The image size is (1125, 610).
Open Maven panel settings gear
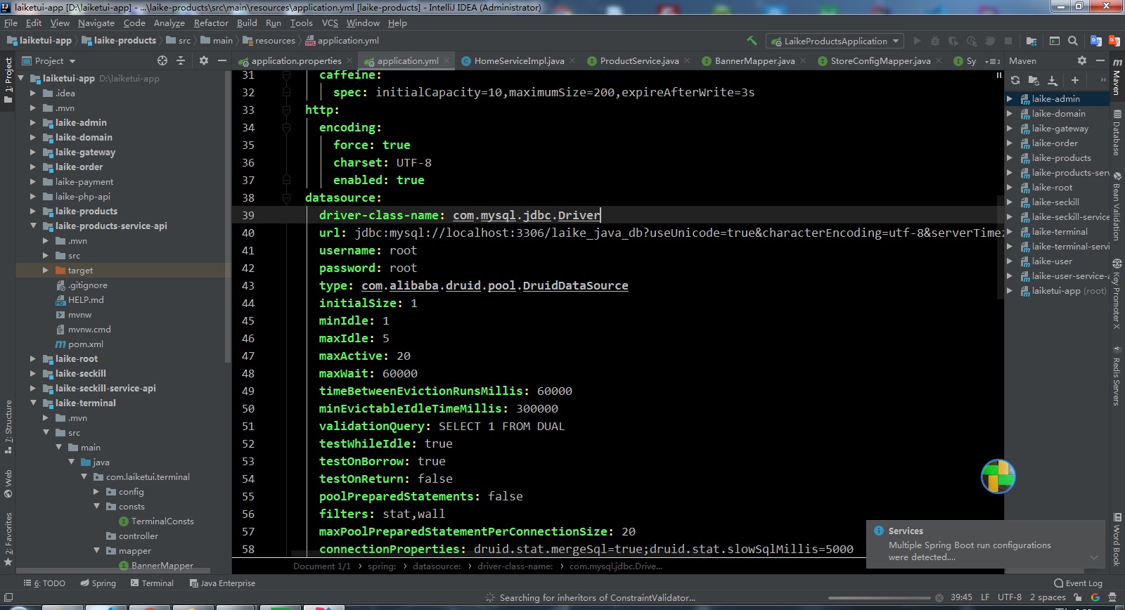[x=1082, y=60]
